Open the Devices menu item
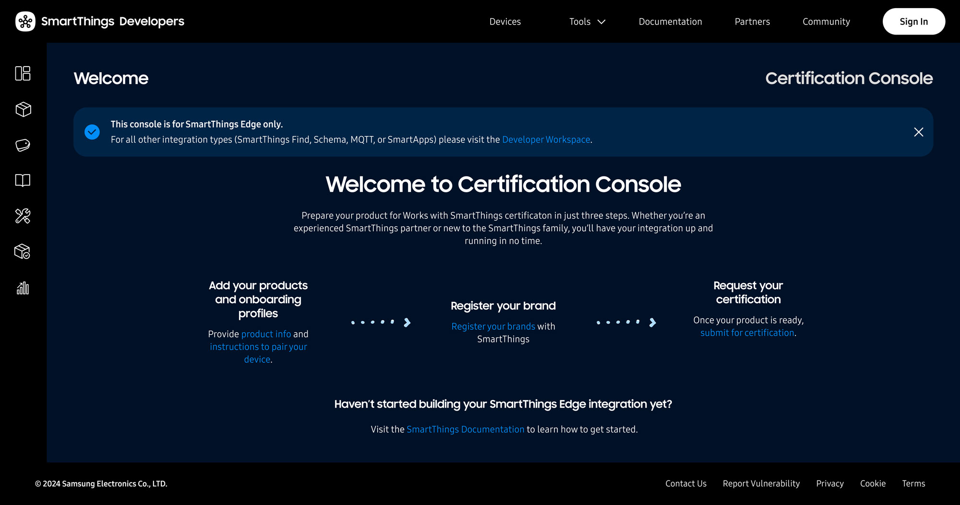This screenshot has height=505, width=960. pos(505,22)
